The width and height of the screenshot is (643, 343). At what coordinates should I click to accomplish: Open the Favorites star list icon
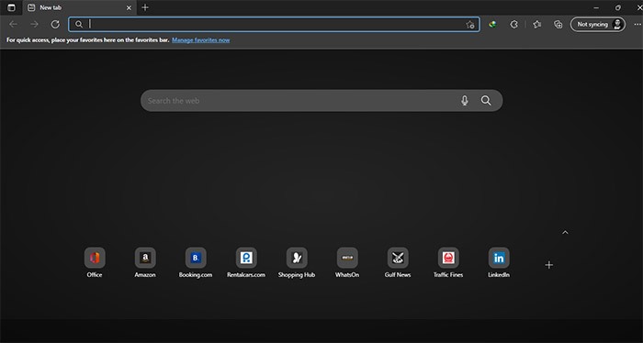pos(536,24)
